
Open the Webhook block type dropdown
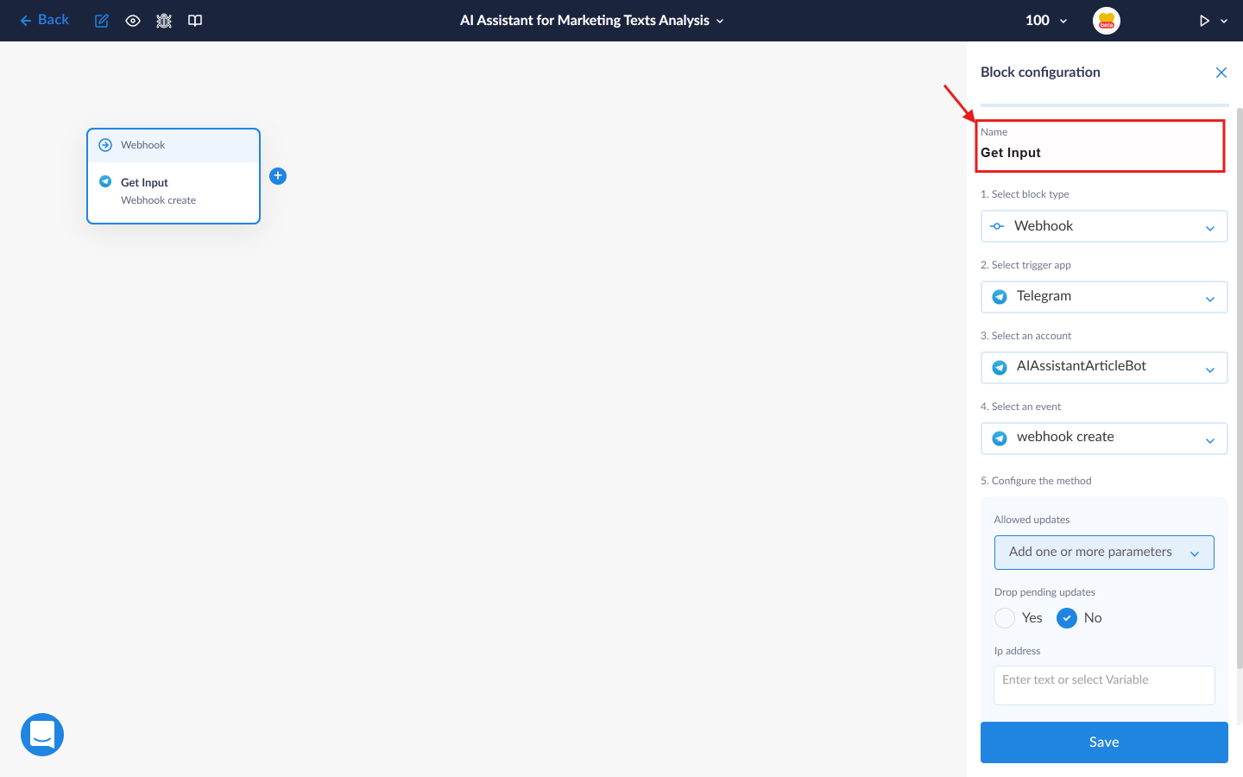tap(1104, 226)
